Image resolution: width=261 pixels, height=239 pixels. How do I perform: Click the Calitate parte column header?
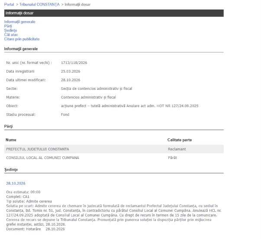pyautogui.click(x=180, y=140)
